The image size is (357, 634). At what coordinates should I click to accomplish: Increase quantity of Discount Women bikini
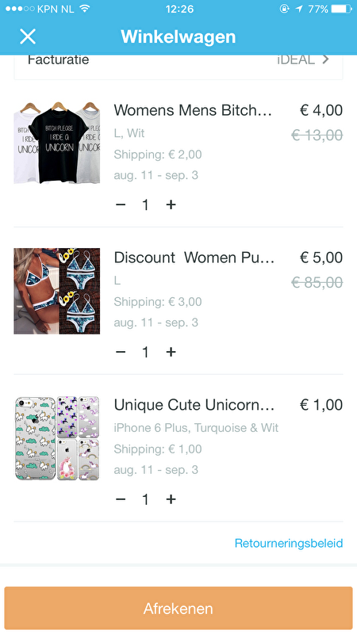tap(171, 352)
